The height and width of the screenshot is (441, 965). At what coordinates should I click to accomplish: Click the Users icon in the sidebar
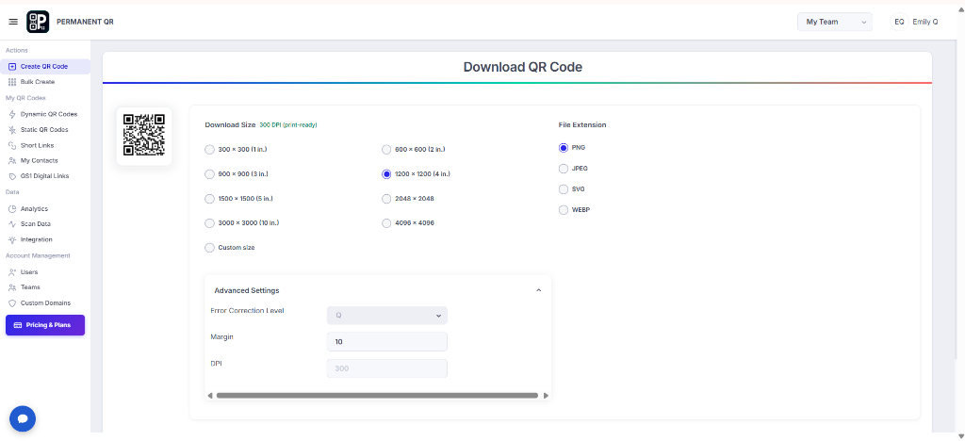12,272
